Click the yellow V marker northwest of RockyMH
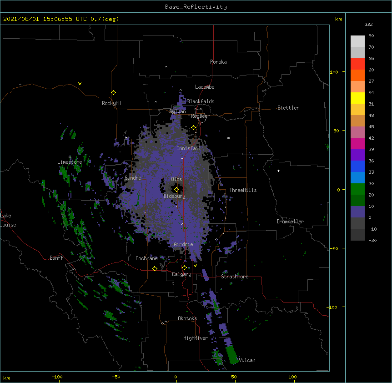392x383 pixels. click(x=80, y=84)
